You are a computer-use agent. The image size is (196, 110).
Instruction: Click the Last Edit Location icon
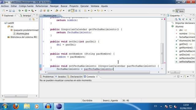coord(98,11)
